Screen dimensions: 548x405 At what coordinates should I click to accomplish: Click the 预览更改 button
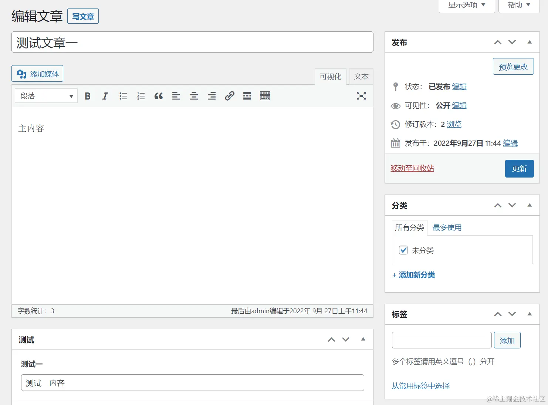pos(513,67)
